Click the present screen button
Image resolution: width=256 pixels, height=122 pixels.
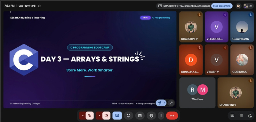coord(117,116)
